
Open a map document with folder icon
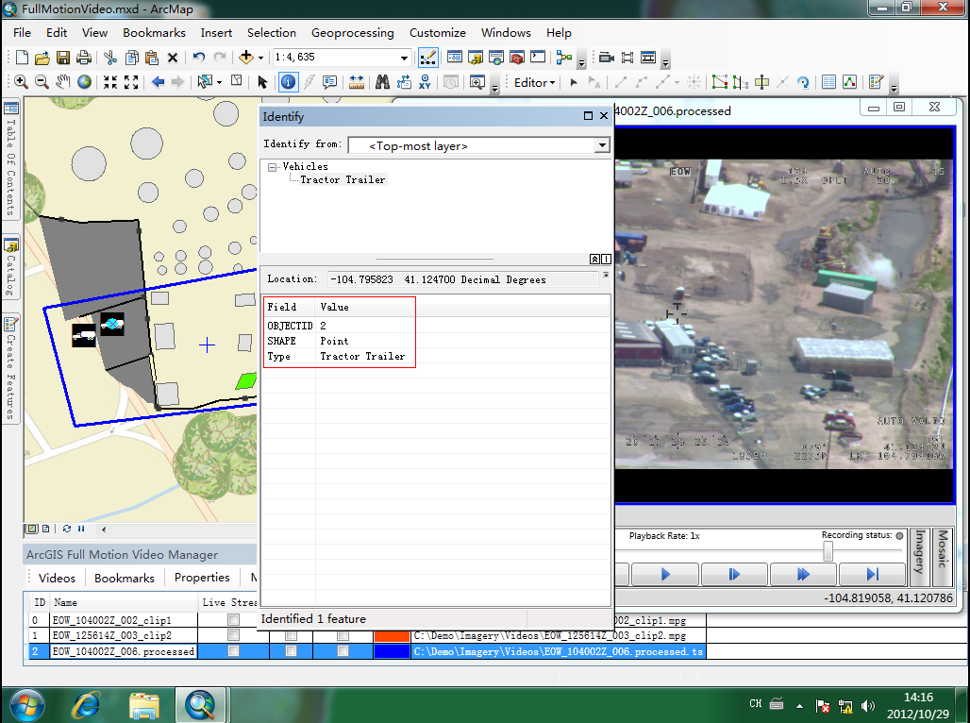pyautogui.click(x=42, y=58)
